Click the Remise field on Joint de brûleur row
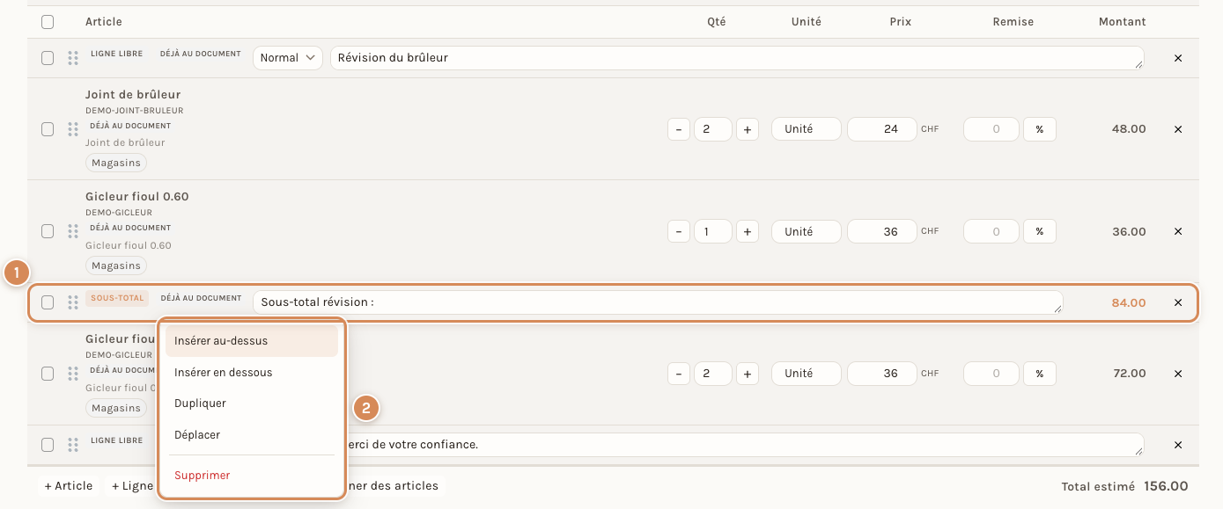 [991, 129]
